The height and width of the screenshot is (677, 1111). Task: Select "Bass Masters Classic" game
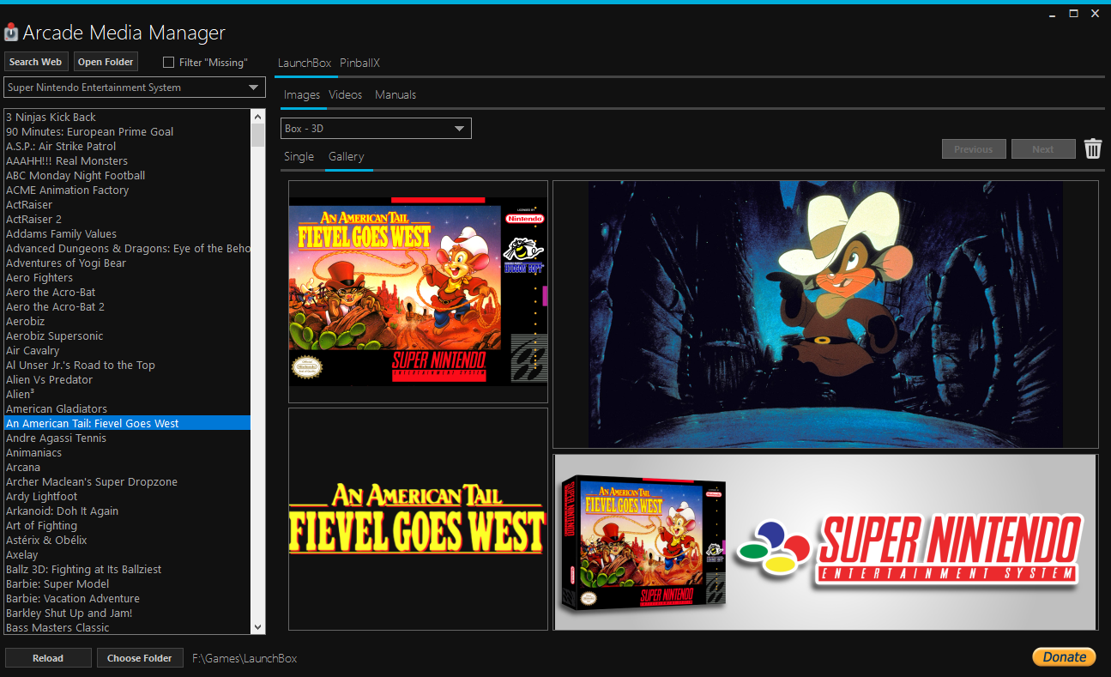coord(128,627)
